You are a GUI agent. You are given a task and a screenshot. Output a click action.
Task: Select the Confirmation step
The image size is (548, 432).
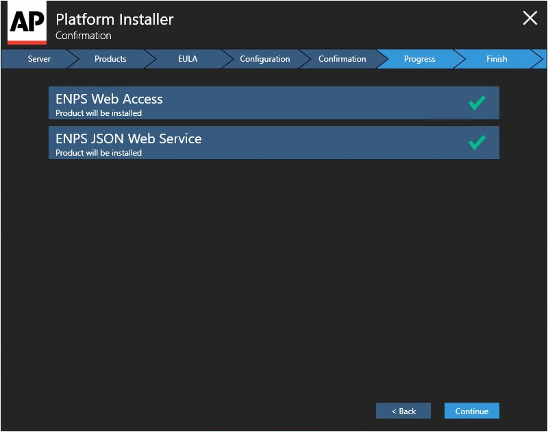(x=342, y=59)
